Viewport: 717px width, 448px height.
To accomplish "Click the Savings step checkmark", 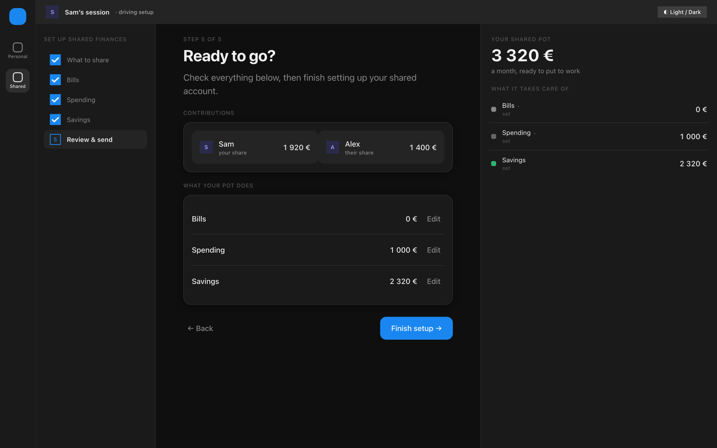I will tap(55, 120).
